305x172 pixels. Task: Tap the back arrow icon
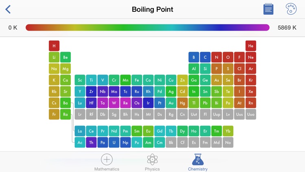click(8, 9)
